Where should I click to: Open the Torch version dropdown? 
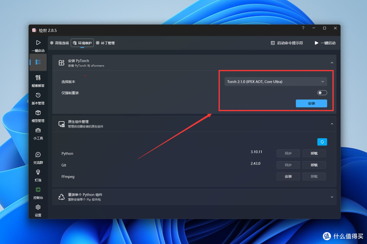click(276, 82)
